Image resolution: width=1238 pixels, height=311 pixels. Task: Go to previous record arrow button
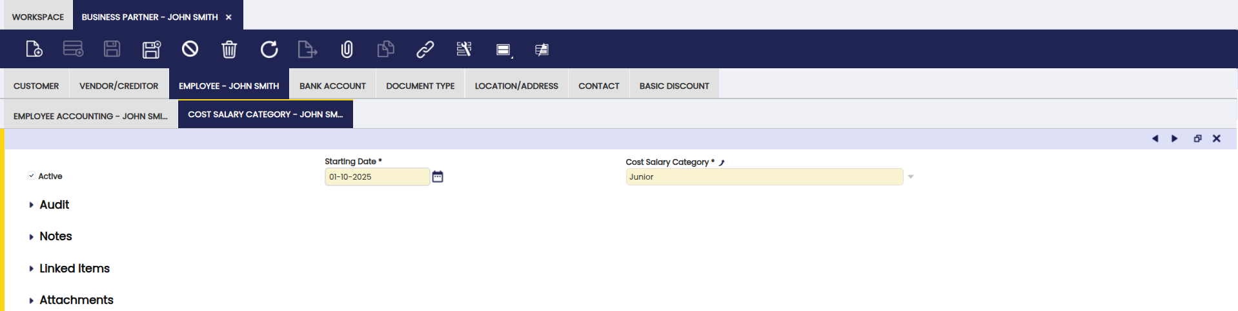coord(1155,138)
